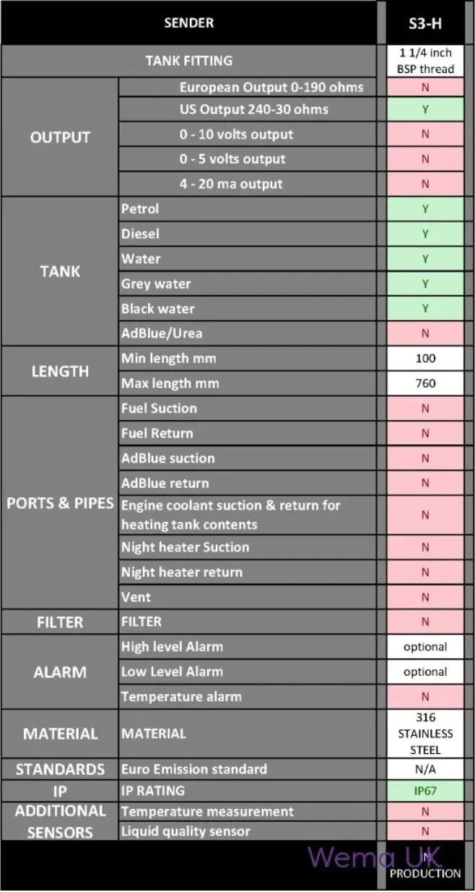Viewport: 475px width, 892px height.
Task: Click the AdBlue/Urea row label
Action: (162, 333)
